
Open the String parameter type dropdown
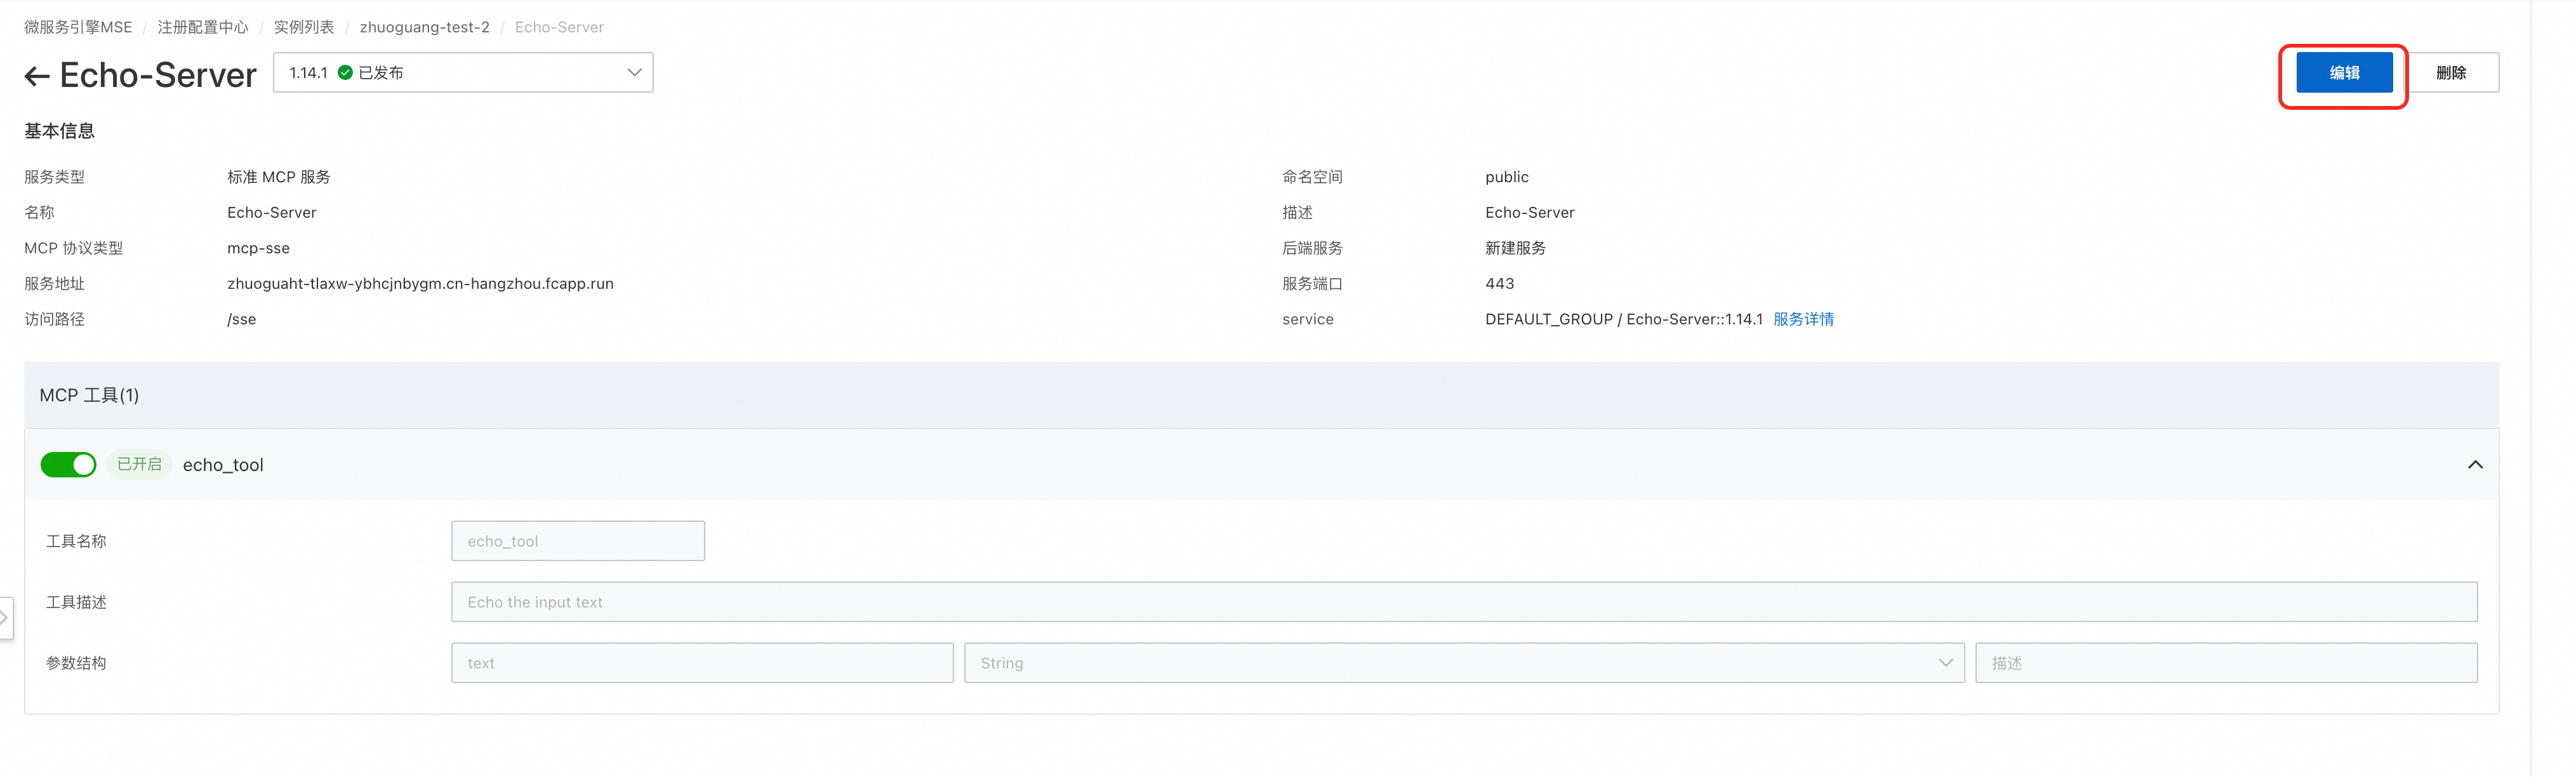point(1463,662)
